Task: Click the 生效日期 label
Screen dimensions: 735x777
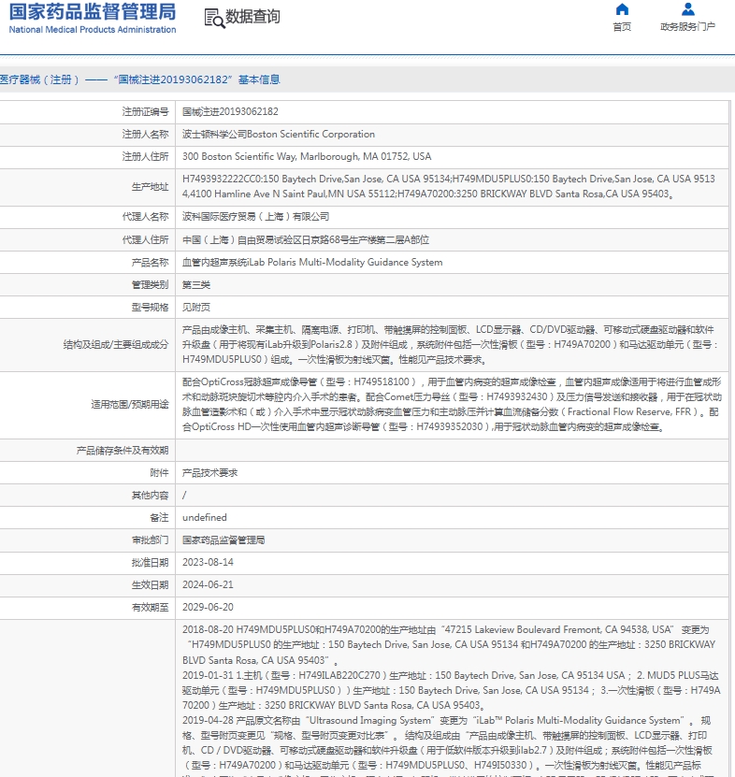Action: [150, 584]
